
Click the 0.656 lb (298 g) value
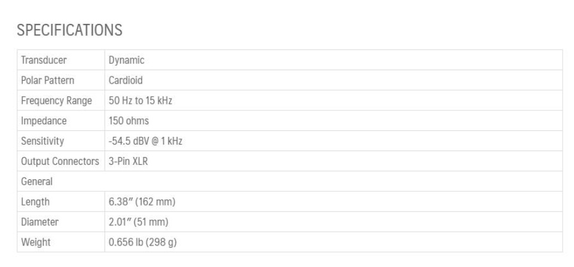click(143, 242)
